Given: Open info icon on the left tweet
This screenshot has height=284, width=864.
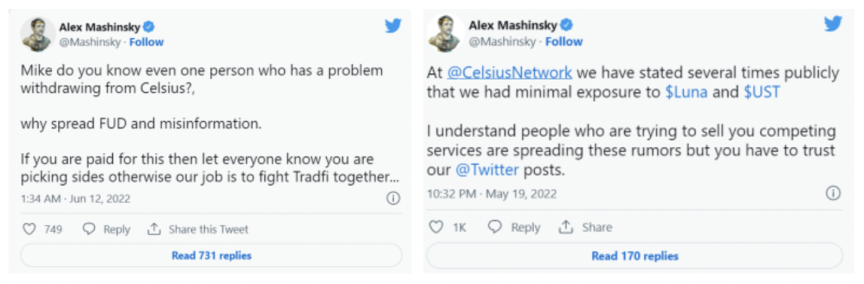Looking at the screenshot, I should (393, 199).
